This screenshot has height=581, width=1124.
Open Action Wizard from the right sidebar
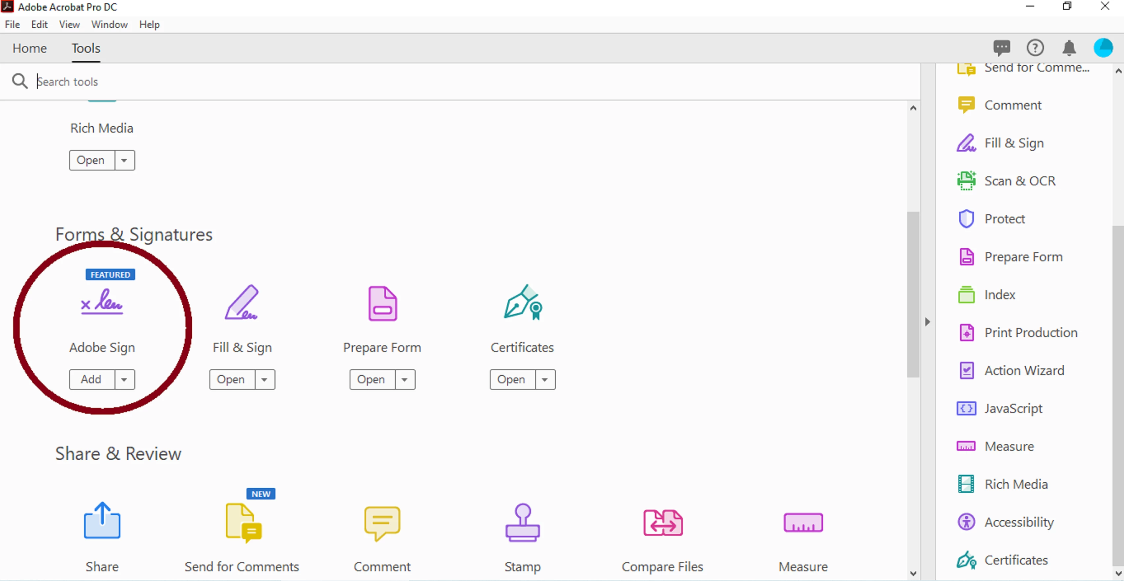click(1024, 370)
